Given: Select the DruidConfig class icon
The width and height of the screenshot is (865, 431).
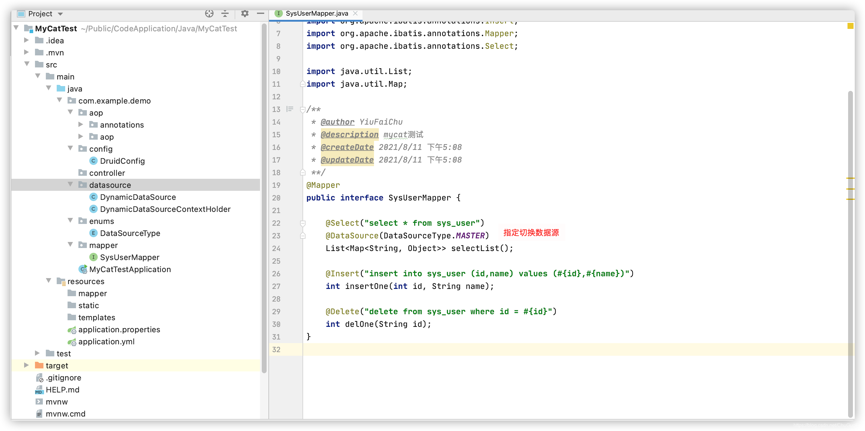Looking at the screenshot, I should 93,161.
